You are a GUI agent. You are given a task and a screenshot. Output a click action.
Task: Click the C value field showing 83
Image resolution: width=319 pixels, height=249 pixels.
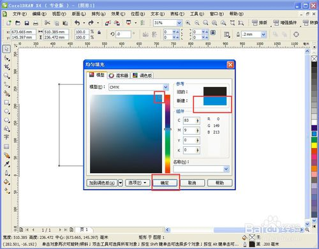click(189, 121)
